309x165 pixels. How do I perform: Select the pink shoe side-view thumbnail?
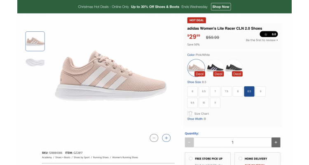click(35, 41)
